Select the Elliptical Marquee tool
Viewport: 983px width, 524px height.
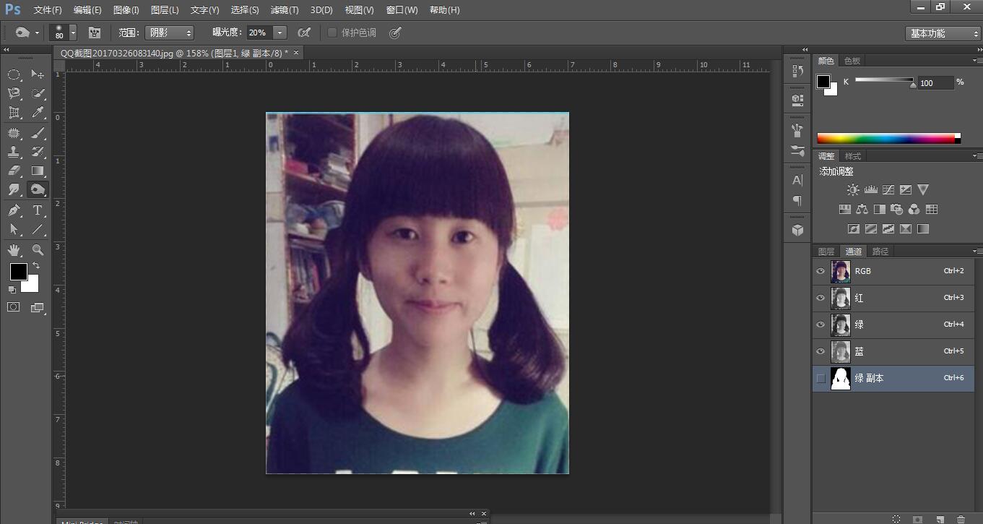coord(14,74)
